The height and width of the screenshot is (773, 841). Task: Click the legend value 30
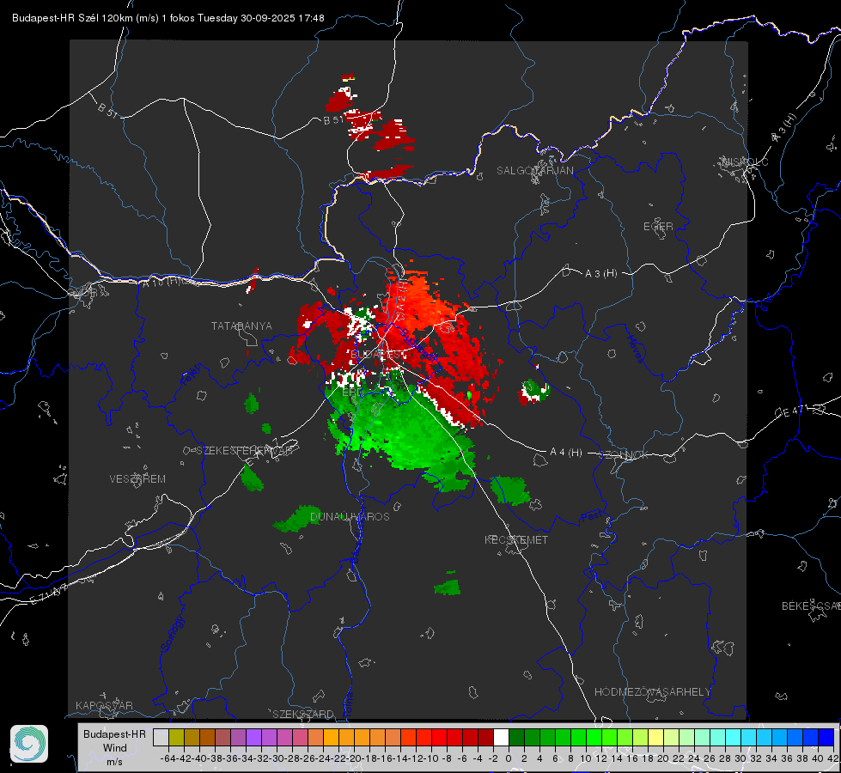740,758
